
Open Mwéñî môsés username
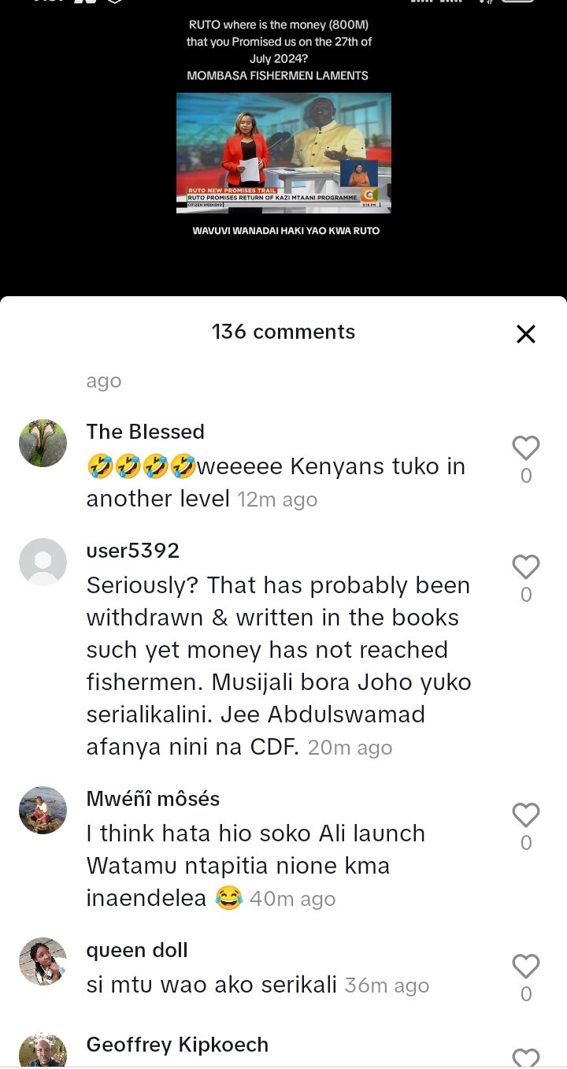(x=154, y=799)
